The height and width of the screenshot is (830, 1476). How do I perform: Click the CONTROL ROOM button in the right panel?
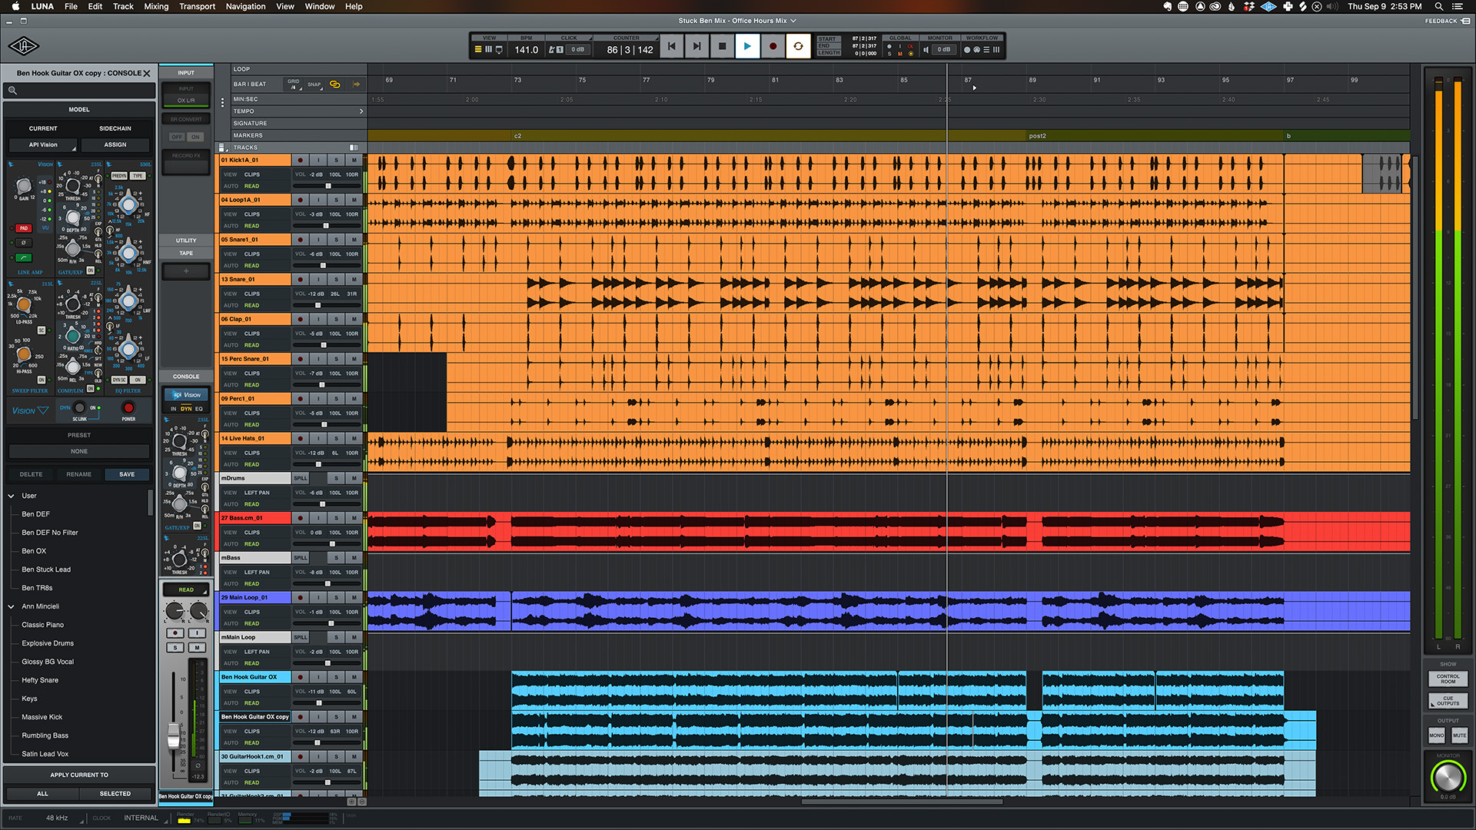(1448, 679)
